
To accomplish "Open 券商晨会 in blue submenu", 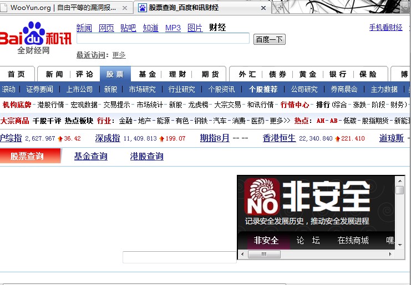I will [344, 90].
